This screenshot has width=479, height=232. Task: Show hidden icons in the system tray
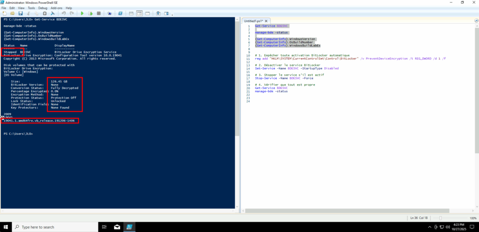coord(429,227)
